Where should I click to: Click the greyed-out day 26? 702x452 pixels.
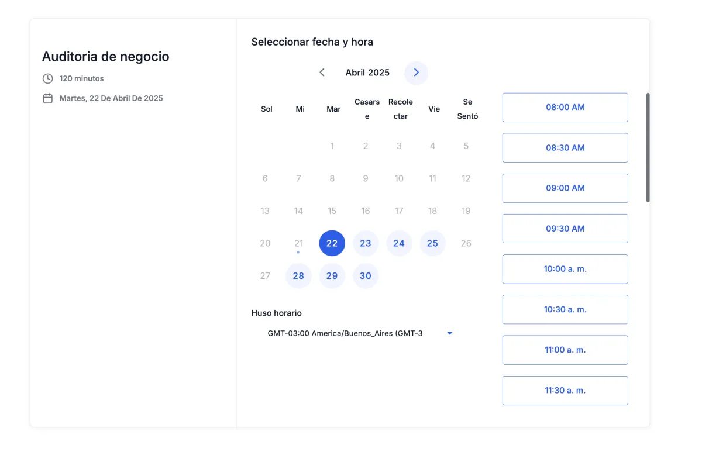[x=466, y=243]
